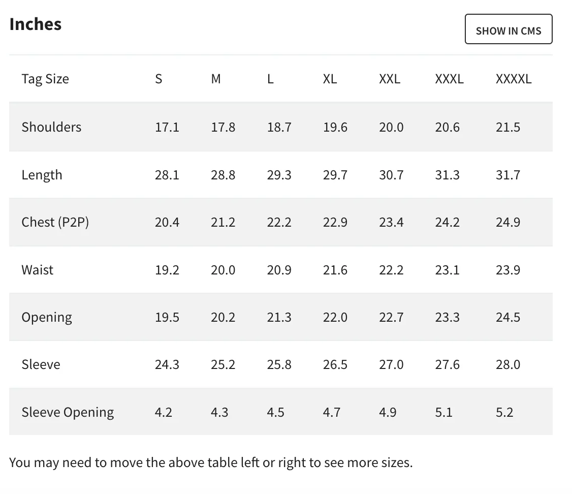
Task: Click the XL column header
Action: 330,79
